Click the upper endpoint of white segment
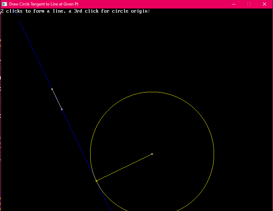This screenshot has height=211, width=273. tap(52, 89)
